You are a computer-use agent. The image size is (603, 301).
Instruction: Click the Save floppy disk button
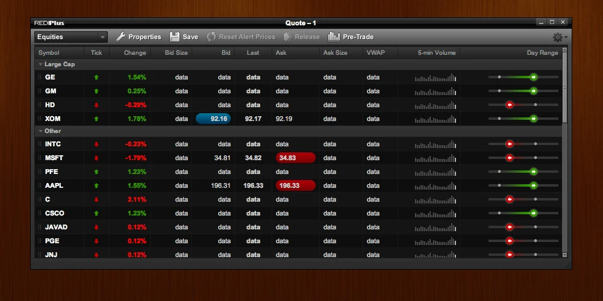click(x=184, y=37)
